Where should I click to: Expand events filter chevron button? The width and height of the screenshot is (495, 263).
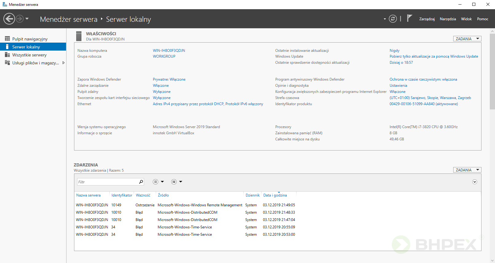475,182
